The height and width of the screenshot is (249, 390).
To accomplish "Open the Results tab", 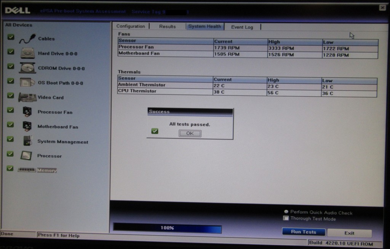I will [167, 27].
